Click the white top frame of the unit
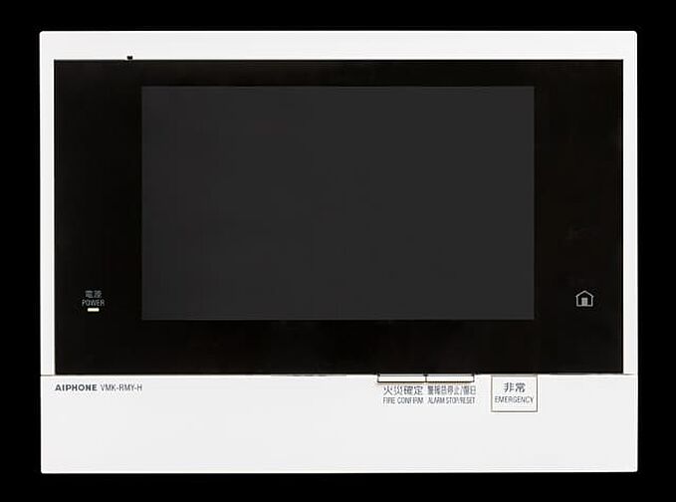The width and height of the screenshot is (676, 502). [x=338, y=45]
